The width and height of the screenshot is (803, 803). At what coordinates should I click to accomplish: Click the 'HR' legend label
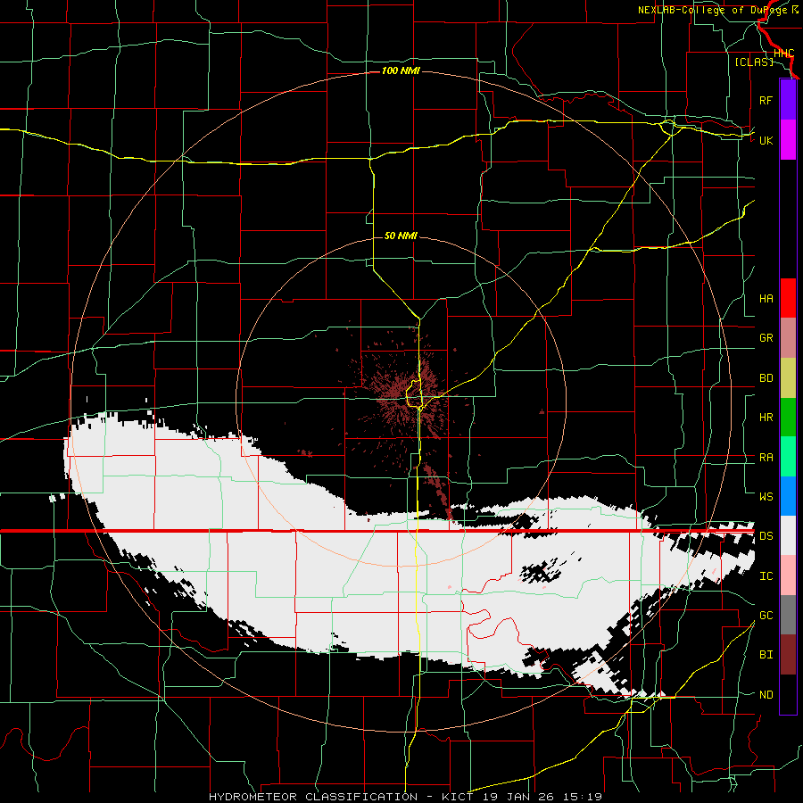766,418
